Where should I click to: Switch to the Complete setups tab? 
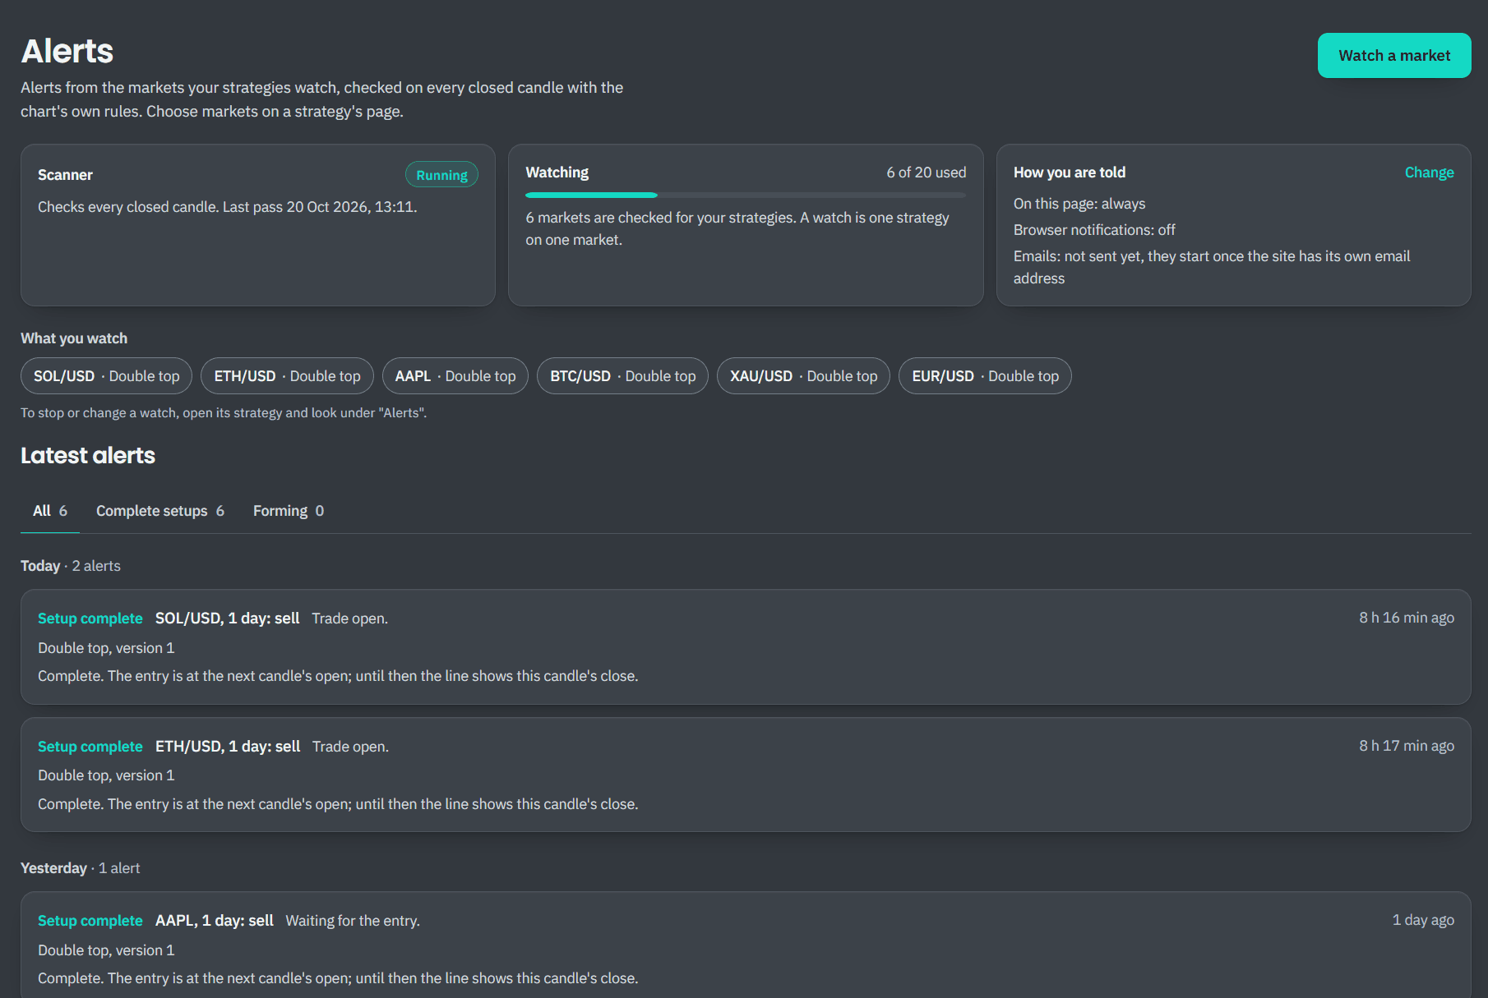pyautogui.click(x=160, y=511)
